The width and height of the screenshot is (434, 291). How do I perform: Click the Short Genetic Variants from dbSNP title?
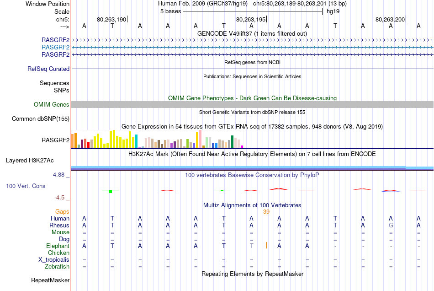[252, 112]
